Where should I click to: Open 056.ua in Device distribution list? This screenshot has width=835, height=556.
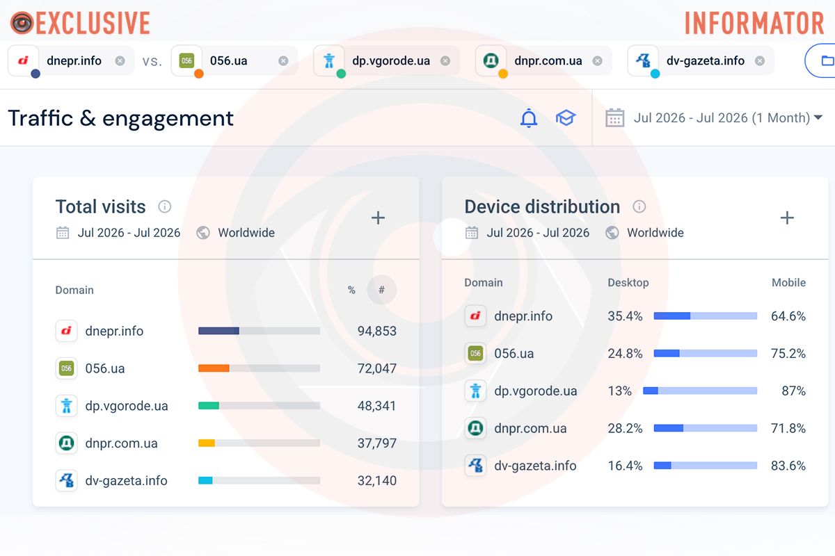point(514,354)
